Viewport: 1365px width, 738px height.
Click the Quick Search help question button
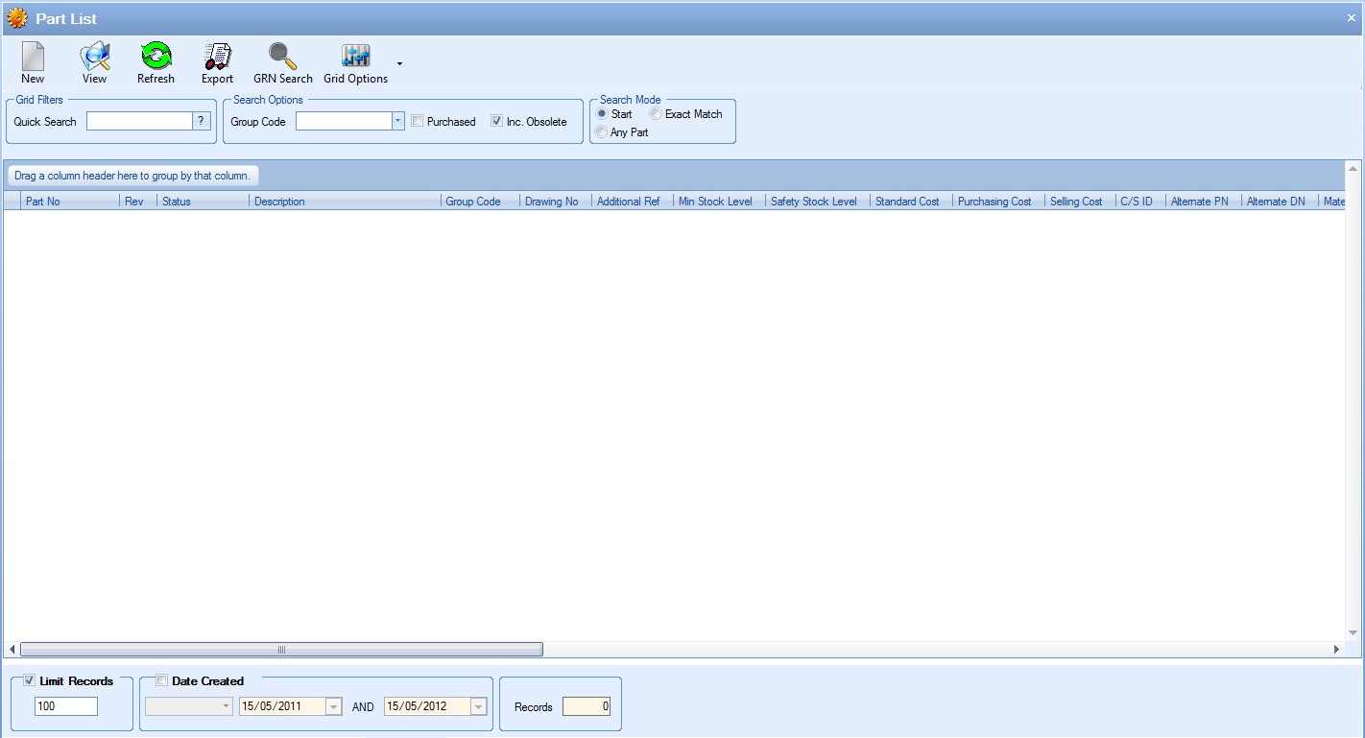[202, 121]
